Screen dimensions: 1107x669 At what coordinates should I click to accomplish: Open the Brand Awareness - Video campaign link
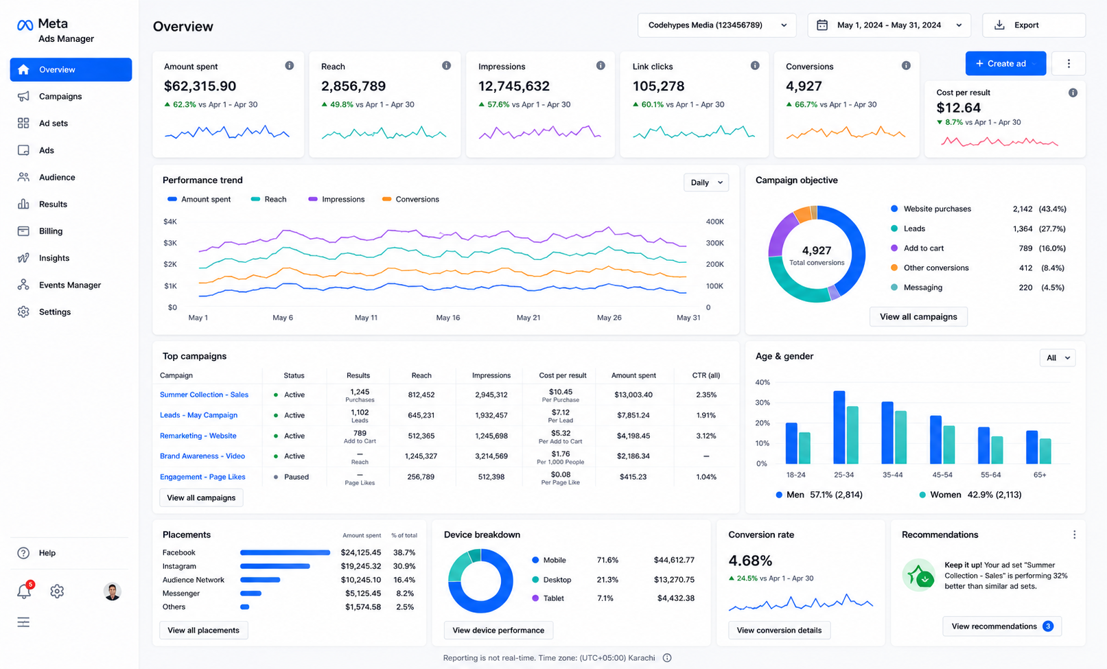(x=202, y=456)
